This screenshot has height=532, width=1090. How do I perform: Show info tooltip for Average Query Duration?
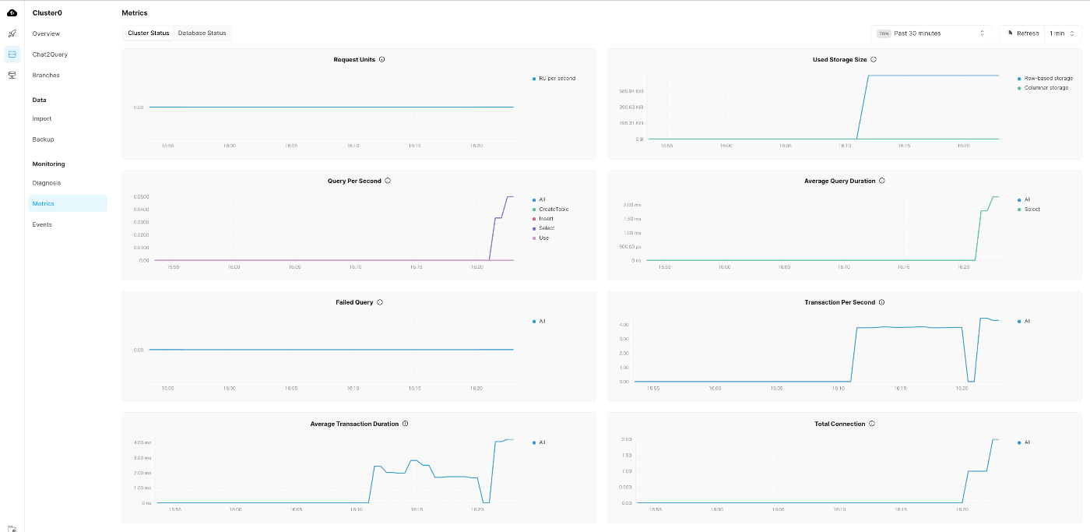(882, 181)
